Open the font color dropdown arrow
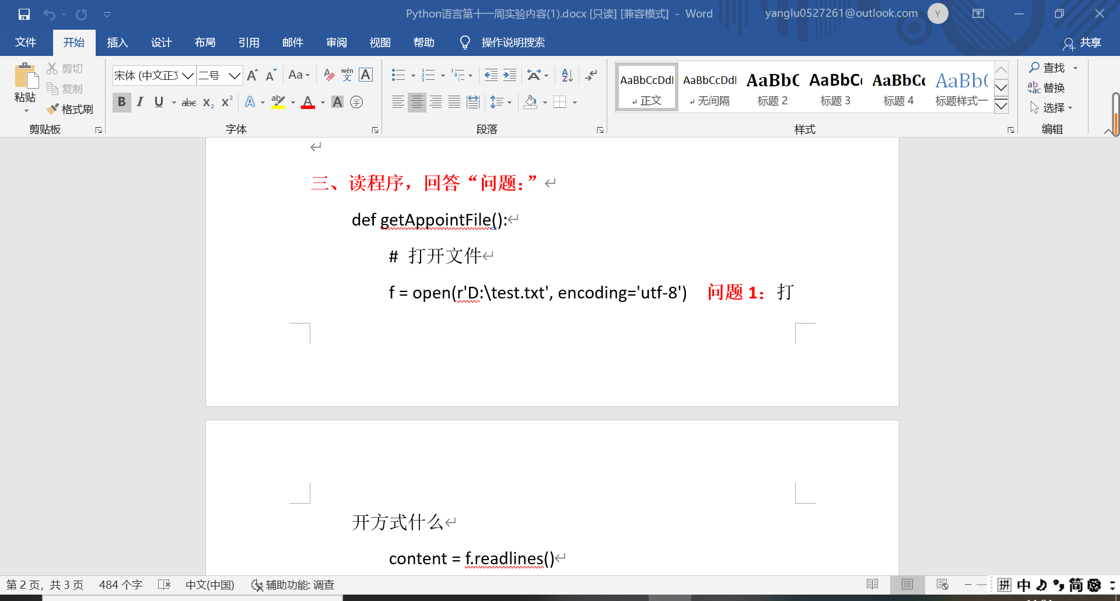This screenshot has width=1120, height=601. (323, 103)
